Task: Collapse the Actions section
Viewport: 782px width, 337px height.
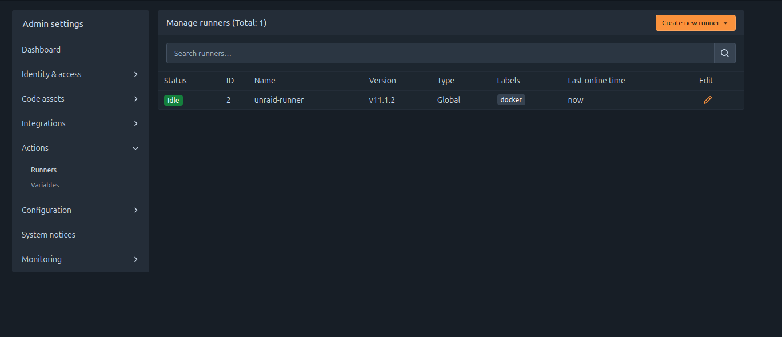Action: [80, 148]
